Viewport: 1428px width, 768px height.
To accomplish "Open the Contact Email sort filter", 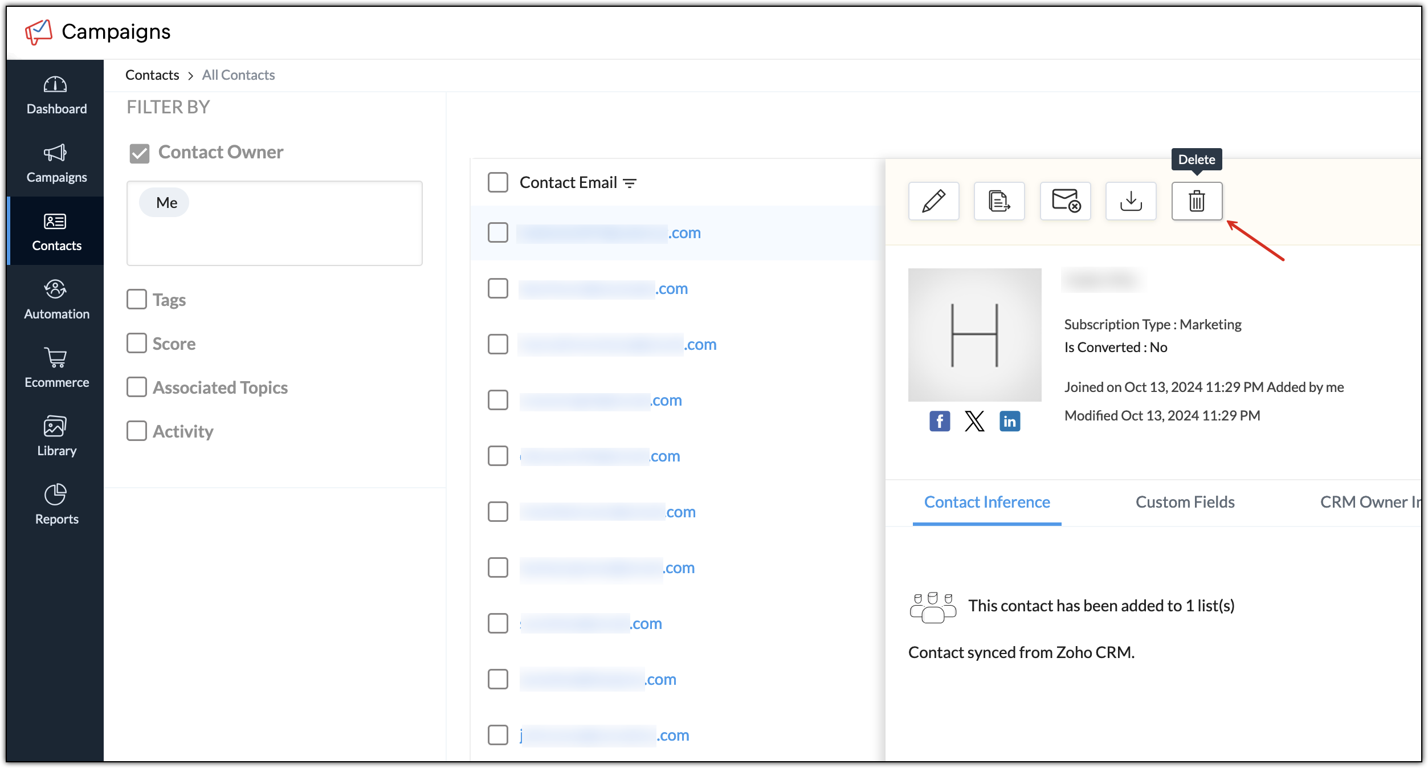I will (x=630, y=183).
